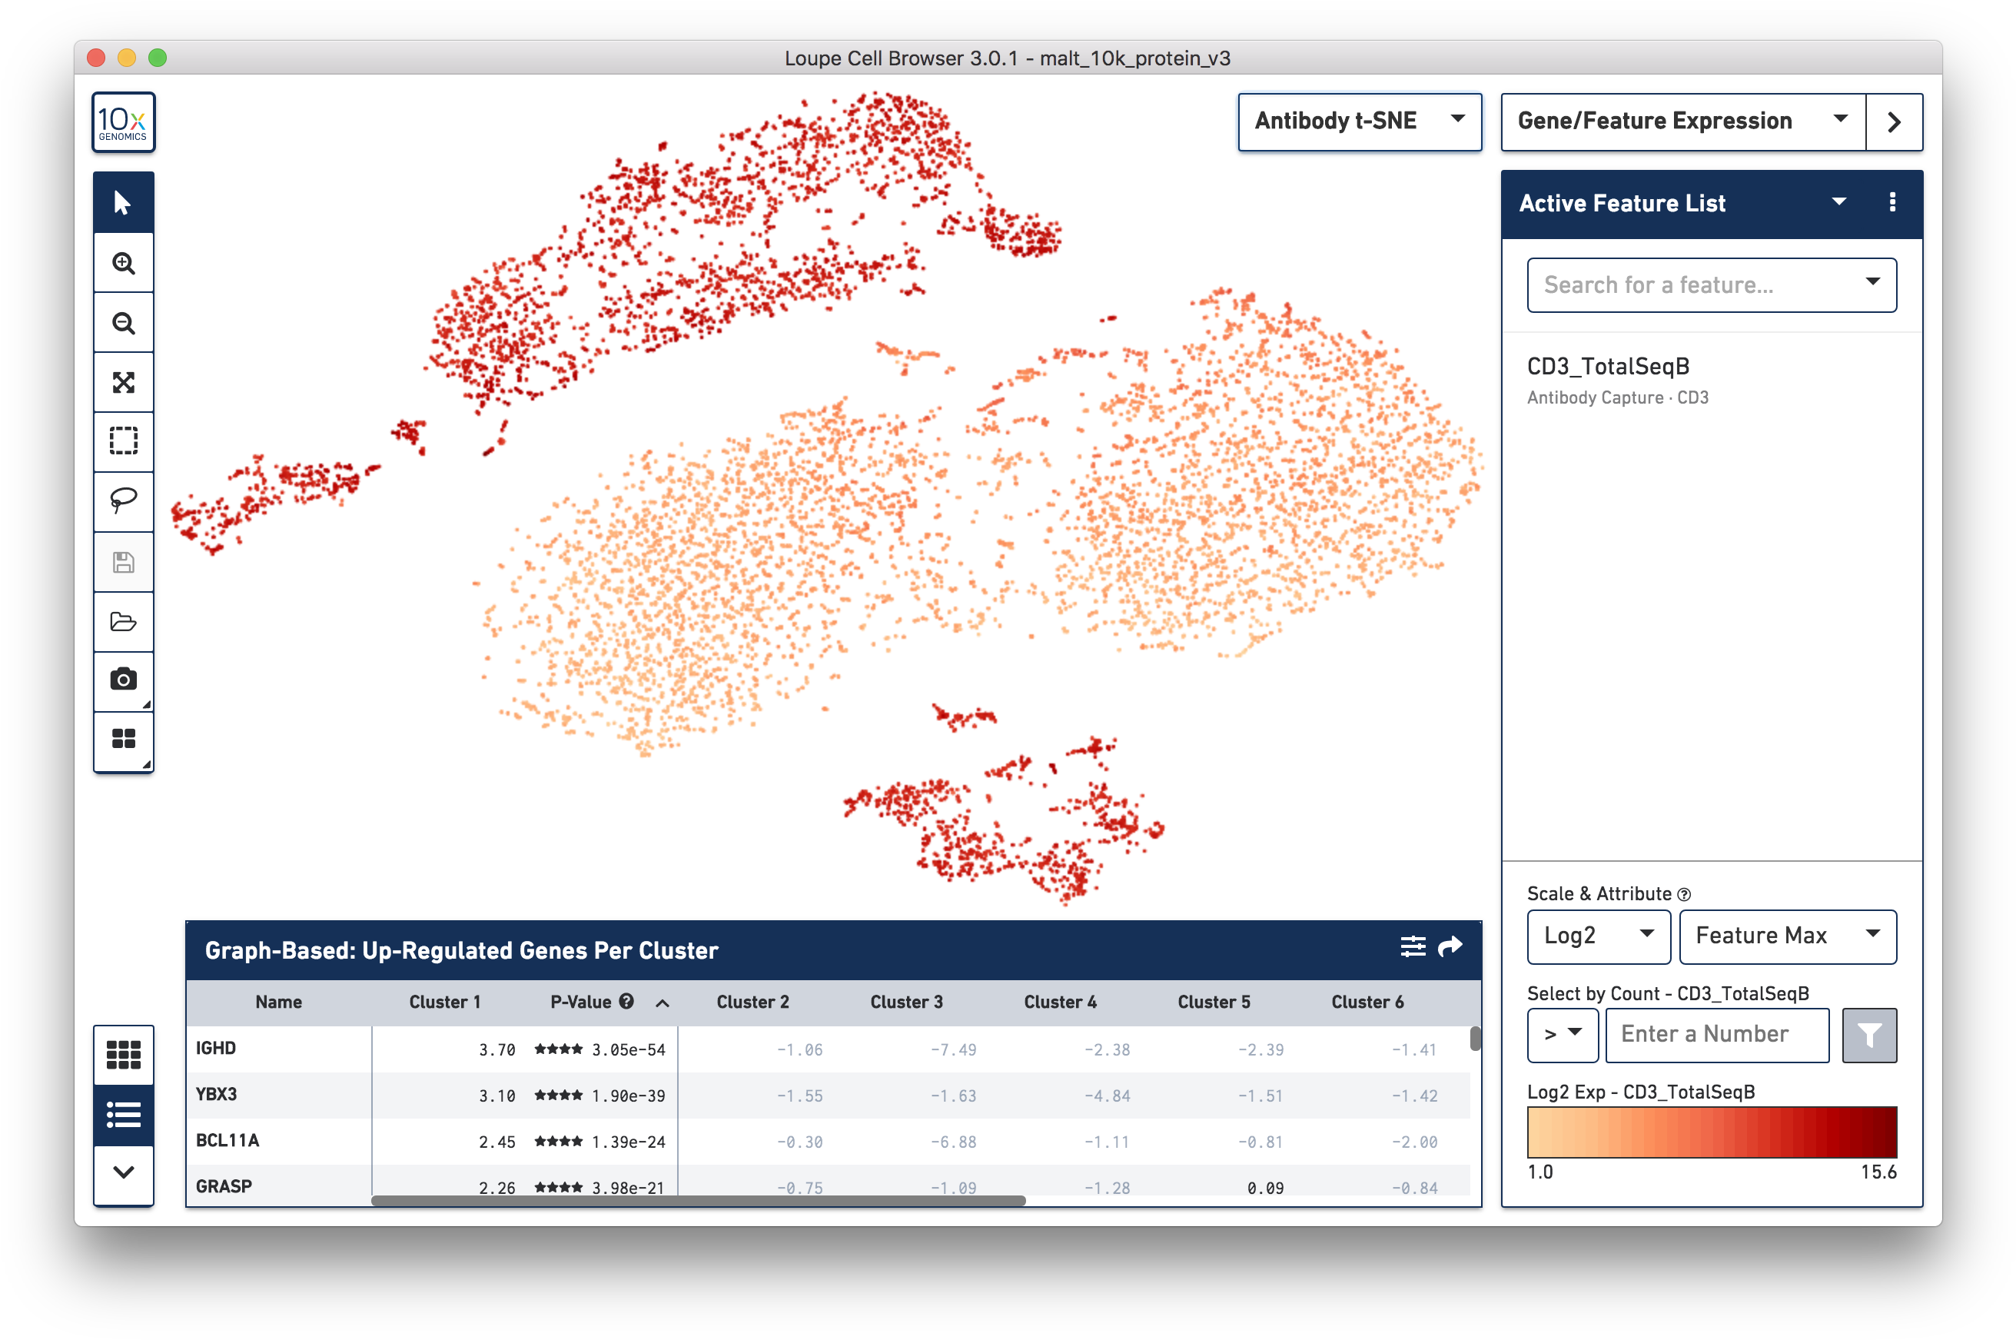2016x1340 pixels.
Task: Click the export share arrow icon
Action: pyautogui.click(x=1450, y=946)
